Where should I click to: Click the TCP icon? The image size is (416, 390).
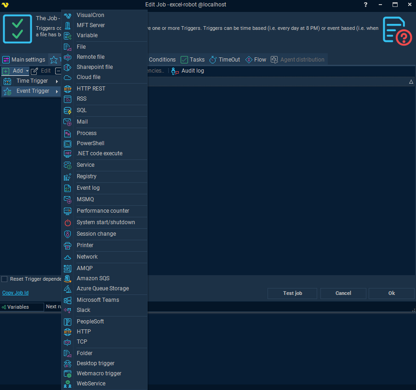[x=68, y=342]
